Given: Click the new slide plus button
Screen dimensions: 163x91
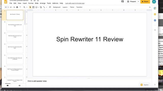Looking at the screenshot, I should point(6,7).
